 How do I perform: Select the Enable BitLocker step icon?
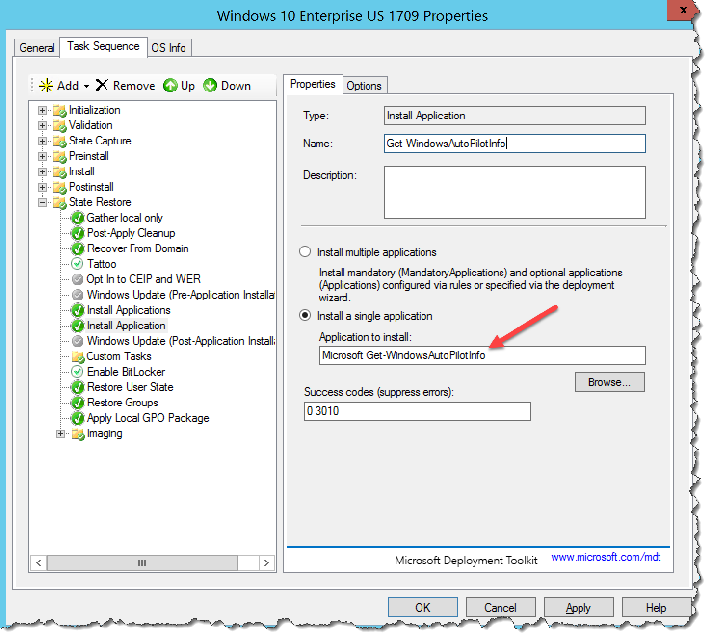point(78,371)
